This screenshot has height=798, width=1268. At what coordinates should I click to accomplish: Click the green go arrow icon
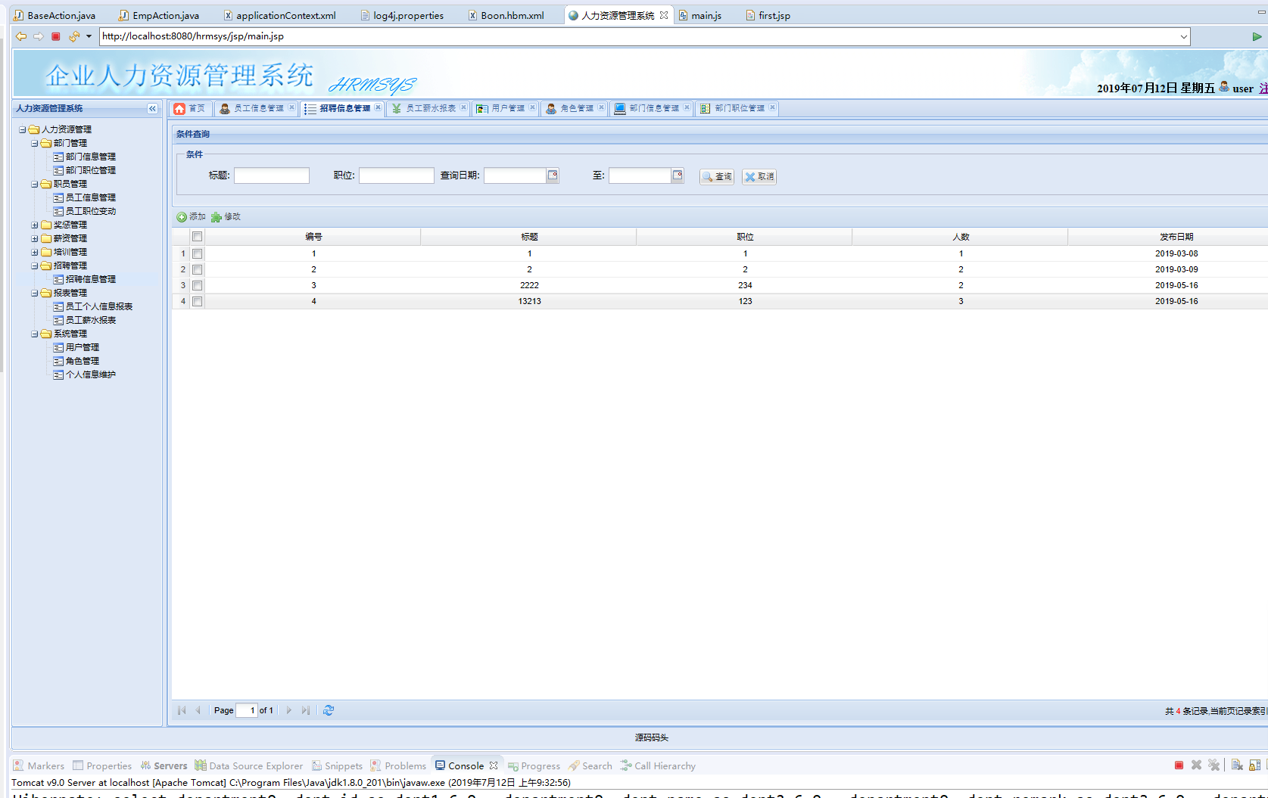click(x=1257, y=36)
